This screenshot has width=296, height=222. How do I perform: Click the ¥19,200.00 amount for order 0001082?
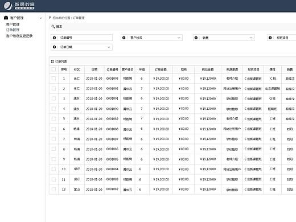click(161, 189)
